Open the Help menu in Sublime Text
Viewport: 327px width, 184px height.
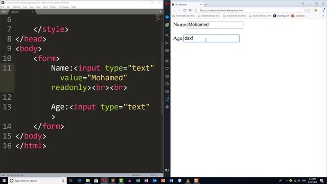click(74, 7)
